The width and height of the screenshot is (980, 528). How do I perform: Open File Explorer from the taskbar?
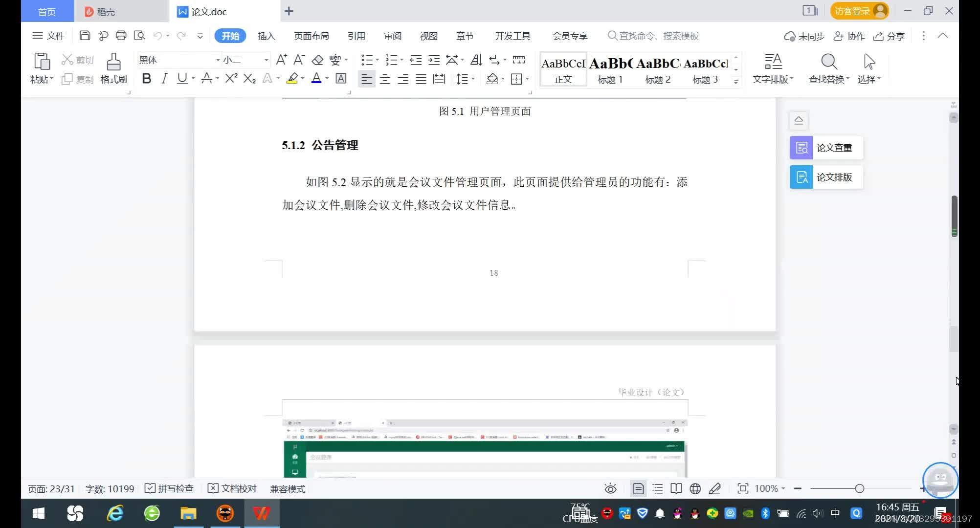click(x=188, y=513)
